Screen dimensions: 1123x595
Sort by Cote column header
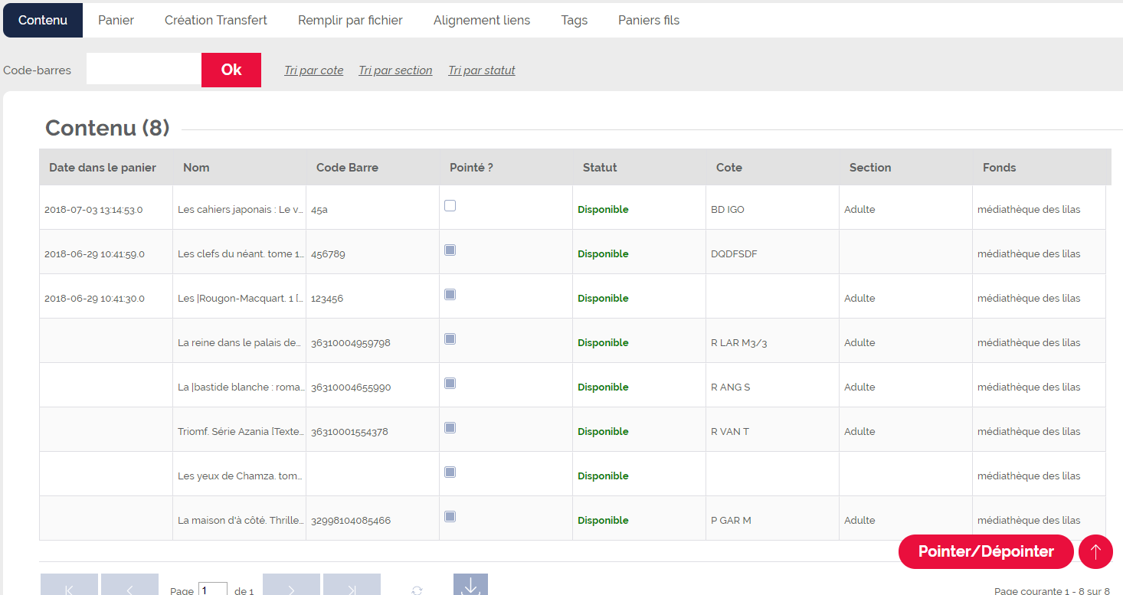pos(772,167)
